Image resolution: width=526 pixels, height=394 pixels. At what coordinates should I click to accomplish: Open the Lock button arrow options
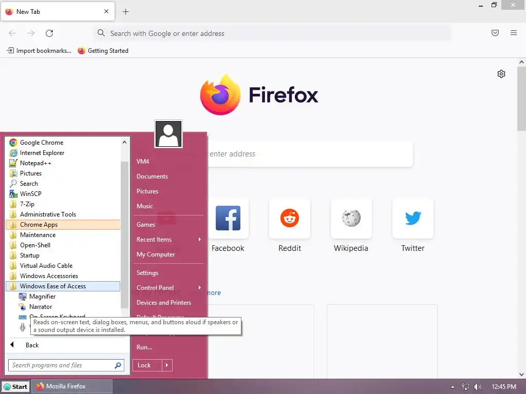[167, 365]
